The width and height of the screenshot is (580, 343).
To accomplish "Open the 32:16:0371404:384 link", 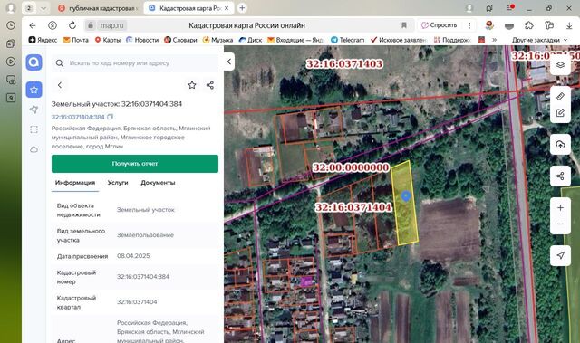I will coord(78,117).
